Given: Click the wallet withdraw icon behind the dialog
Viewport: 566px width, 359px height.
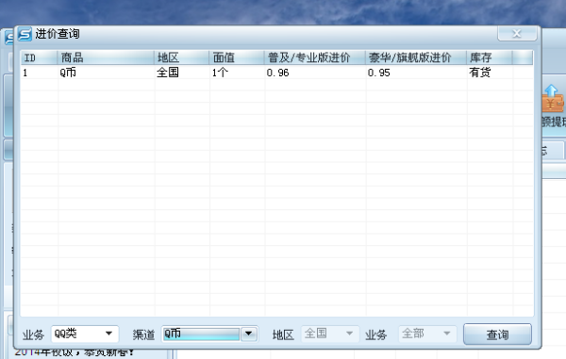Looking at the screenshot, I should pyautogui.click(x=553, y=99).
